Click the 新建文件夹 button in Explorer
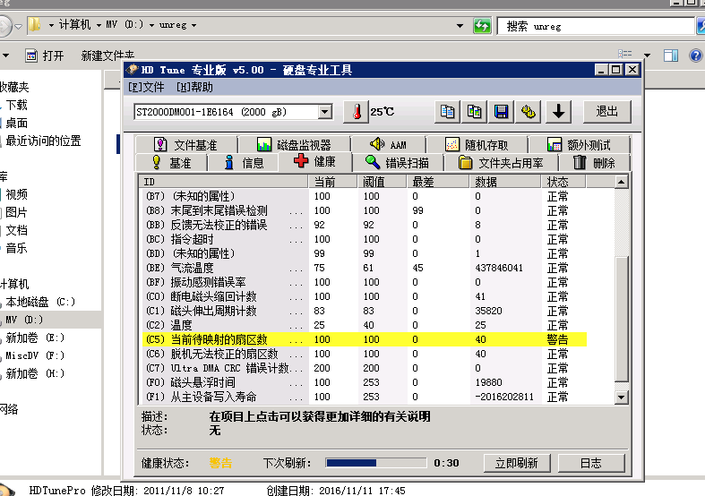Image resolution: width=705 pixels, height=496 pixels. coord(107,56)
